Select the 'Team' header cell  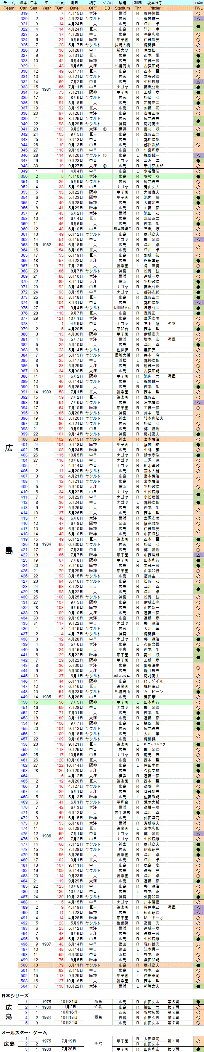click(x=9, y=8)
